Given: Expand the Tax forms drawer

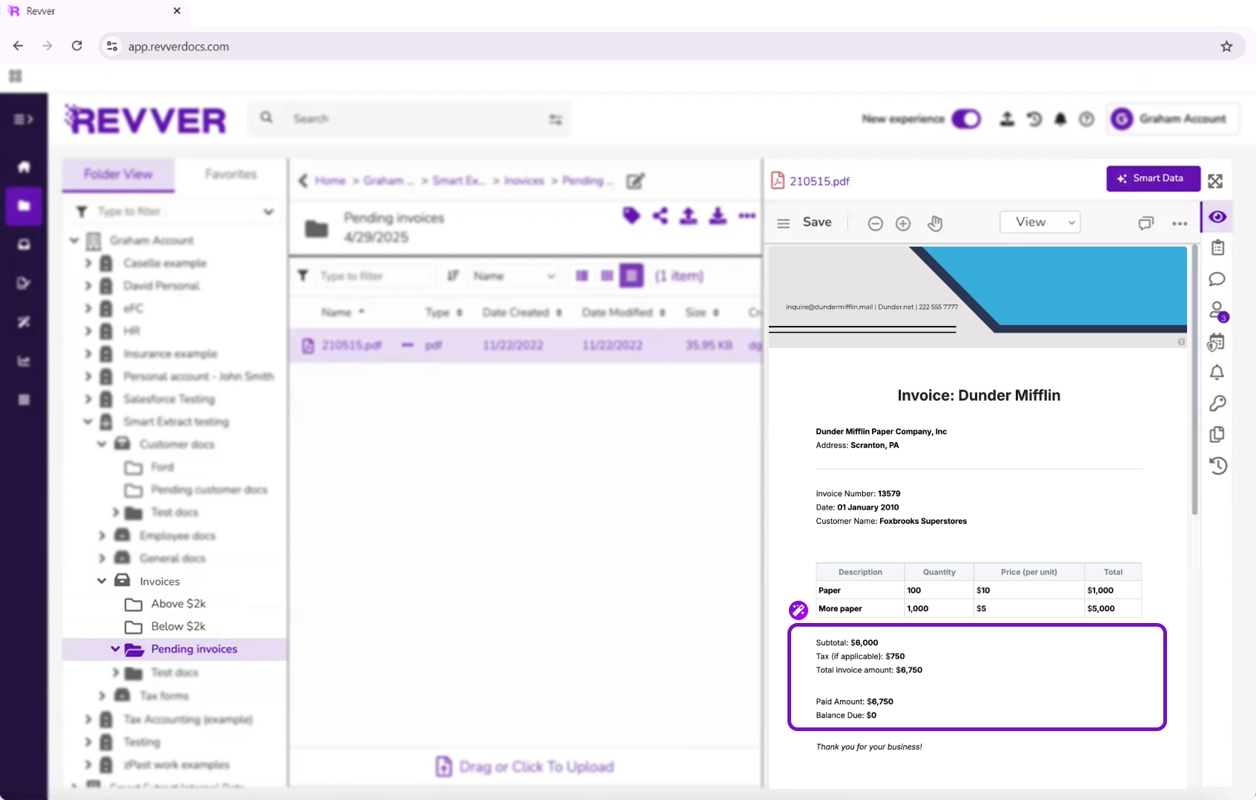Looking at the screenshot, I should 102,696.
